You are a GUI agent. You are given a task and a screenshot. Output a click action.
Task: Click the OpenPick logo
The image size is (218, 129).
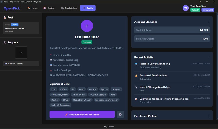(x=12, y=8)
